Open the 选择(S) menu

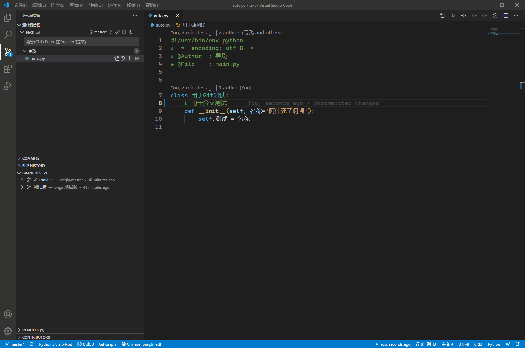click(58, 5)
